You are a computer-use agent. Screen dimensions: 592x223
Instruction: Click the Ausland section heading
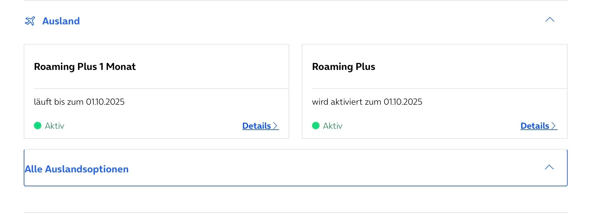coord(61,21)
